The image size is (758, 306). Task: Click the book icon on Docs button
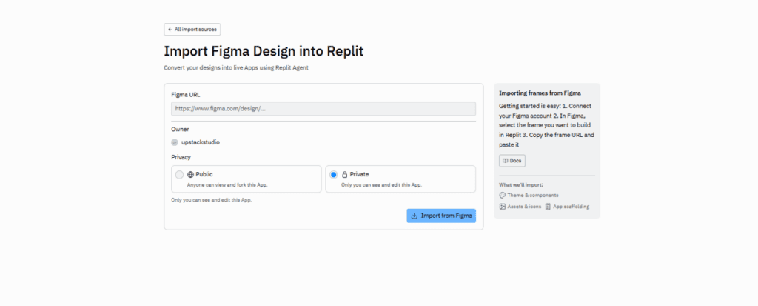[x=506, y=161]
